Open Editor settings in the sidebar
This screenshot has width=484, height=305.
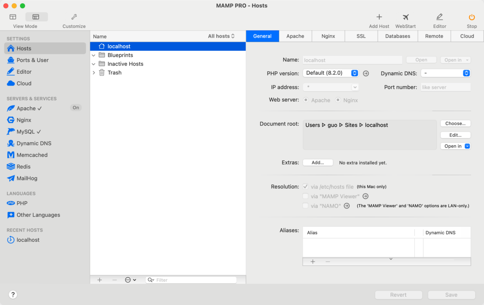pyautogui.click(x=45, y=72)
